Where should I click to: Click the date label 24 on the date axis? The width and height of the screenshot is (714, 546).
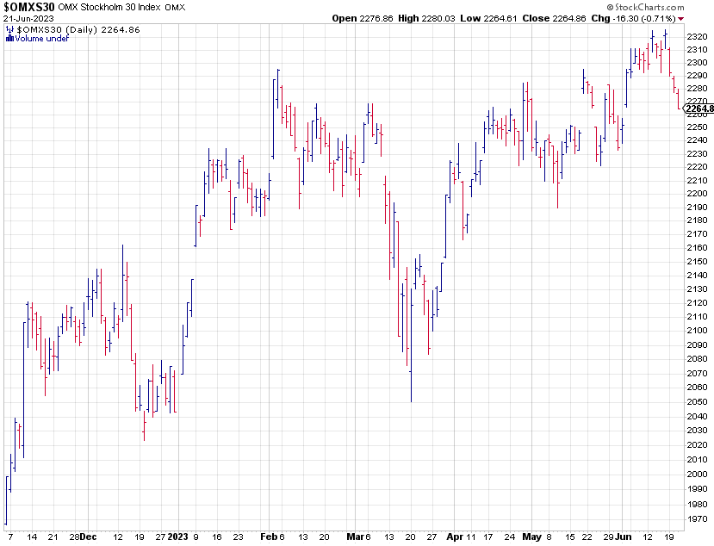coord(510,537)
